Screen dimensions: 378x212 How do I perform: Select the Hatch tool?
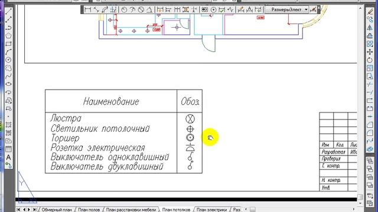pyautogui.click(x=8, y=125)
